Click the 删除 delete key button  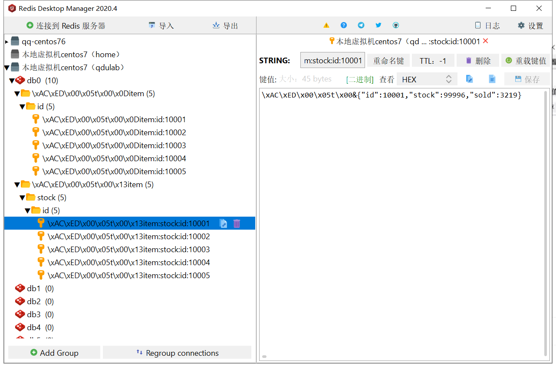click(477, 61)
